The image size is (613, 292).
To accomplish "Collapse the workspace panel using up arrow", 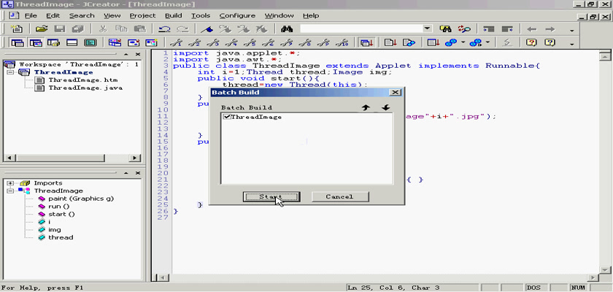I will click(126, 54).
